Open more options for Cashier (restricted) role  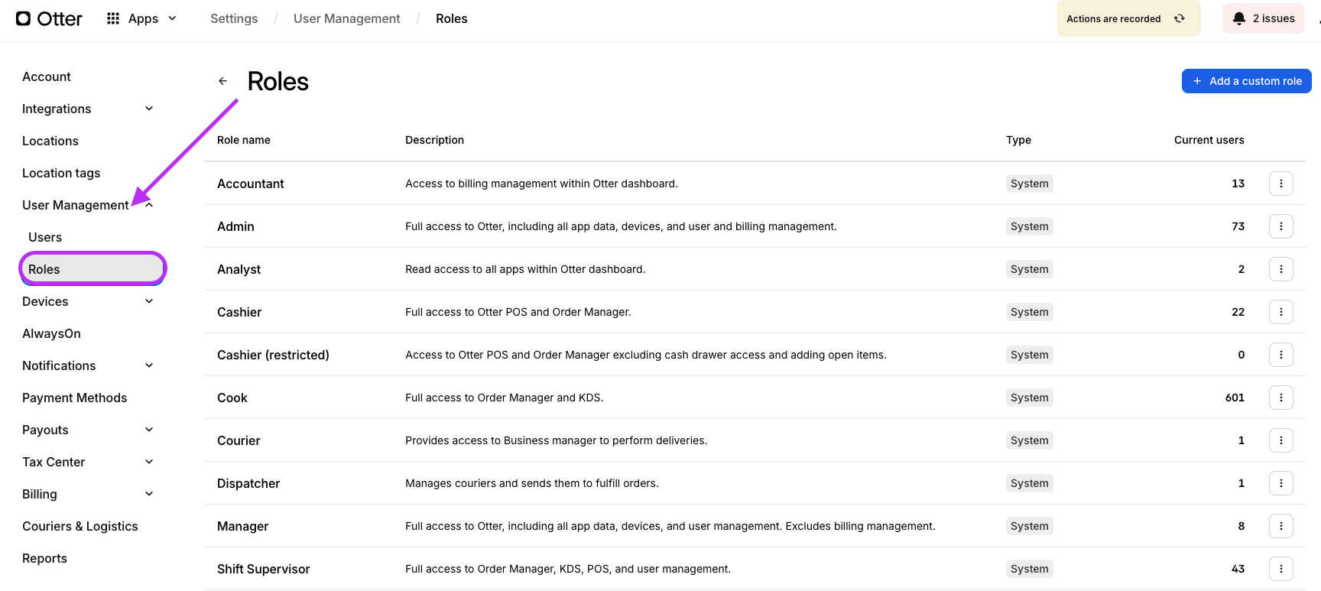[1281, 355]
